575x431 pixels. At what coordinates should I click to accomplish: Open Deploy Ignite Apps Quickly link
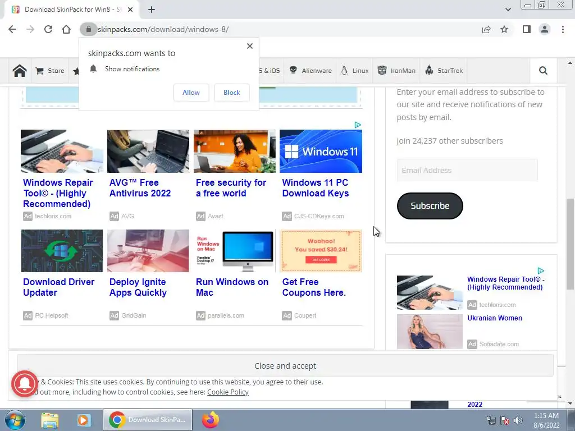click(138, 287)
